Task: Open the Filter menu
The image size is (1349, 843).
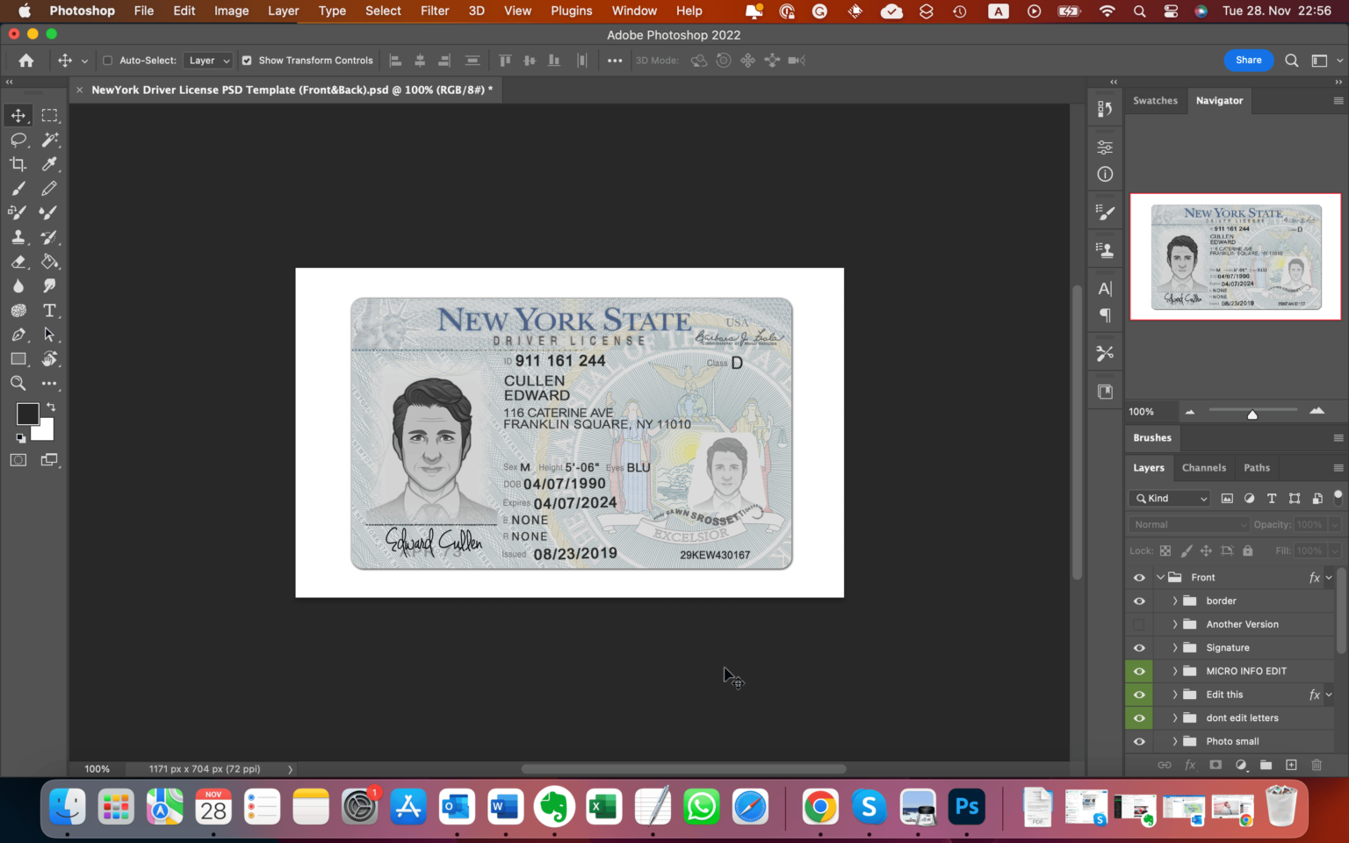Action: pyautogui.click(x=435, y=11)
